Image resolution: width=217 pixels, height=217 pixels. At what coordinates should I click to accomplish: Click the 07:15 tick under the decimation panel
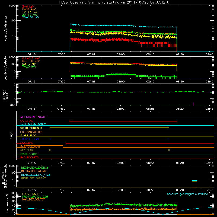pos(32,190)
